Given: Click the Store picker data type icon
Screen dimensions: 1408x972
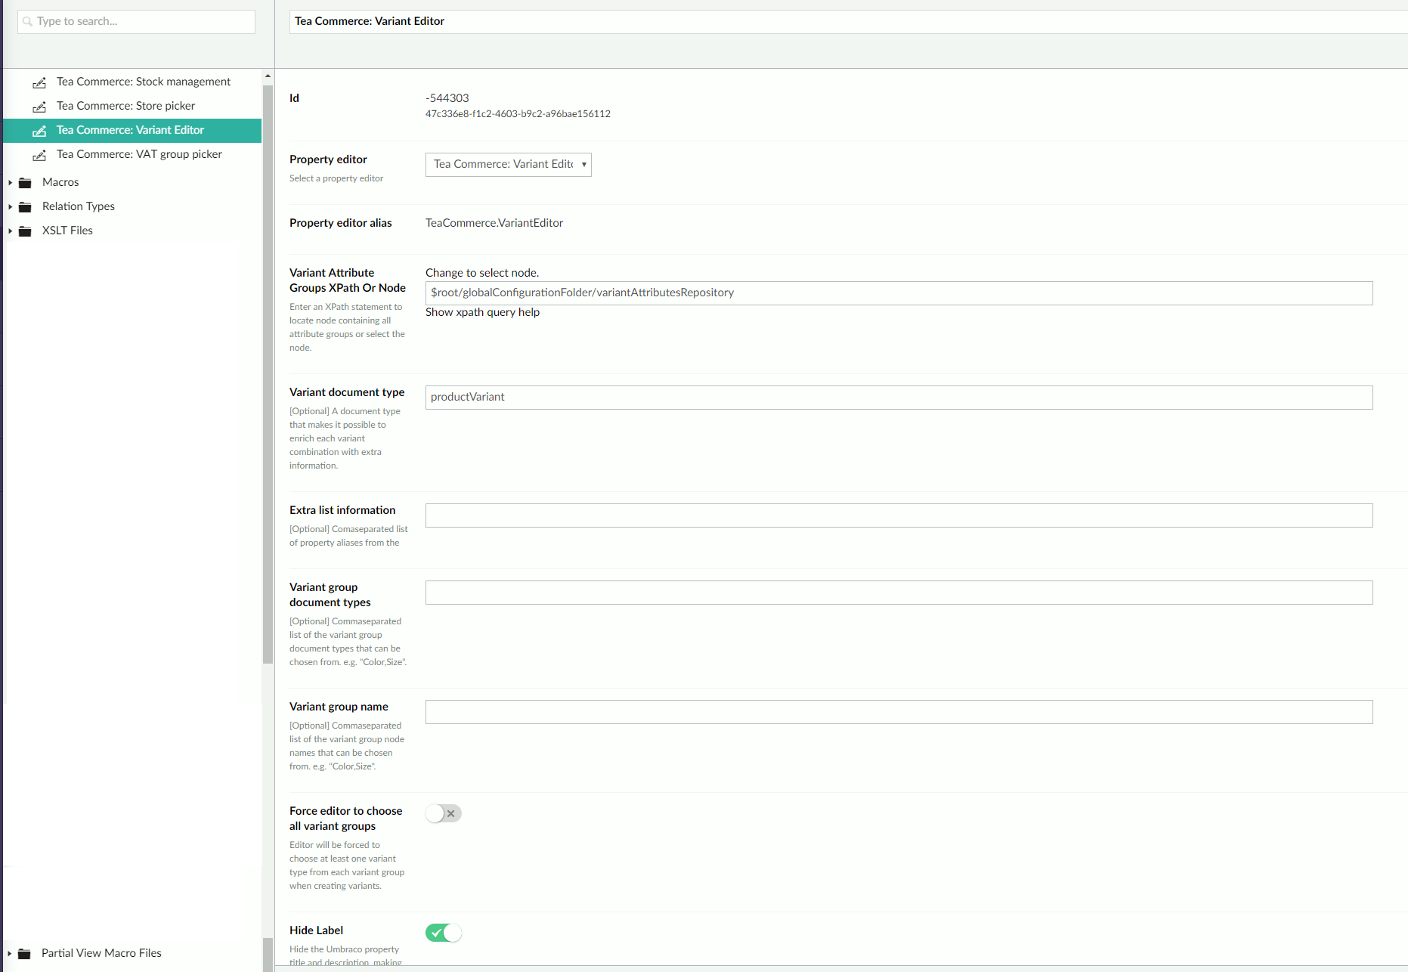Looking at the screenshot, I should pos(39,107).
